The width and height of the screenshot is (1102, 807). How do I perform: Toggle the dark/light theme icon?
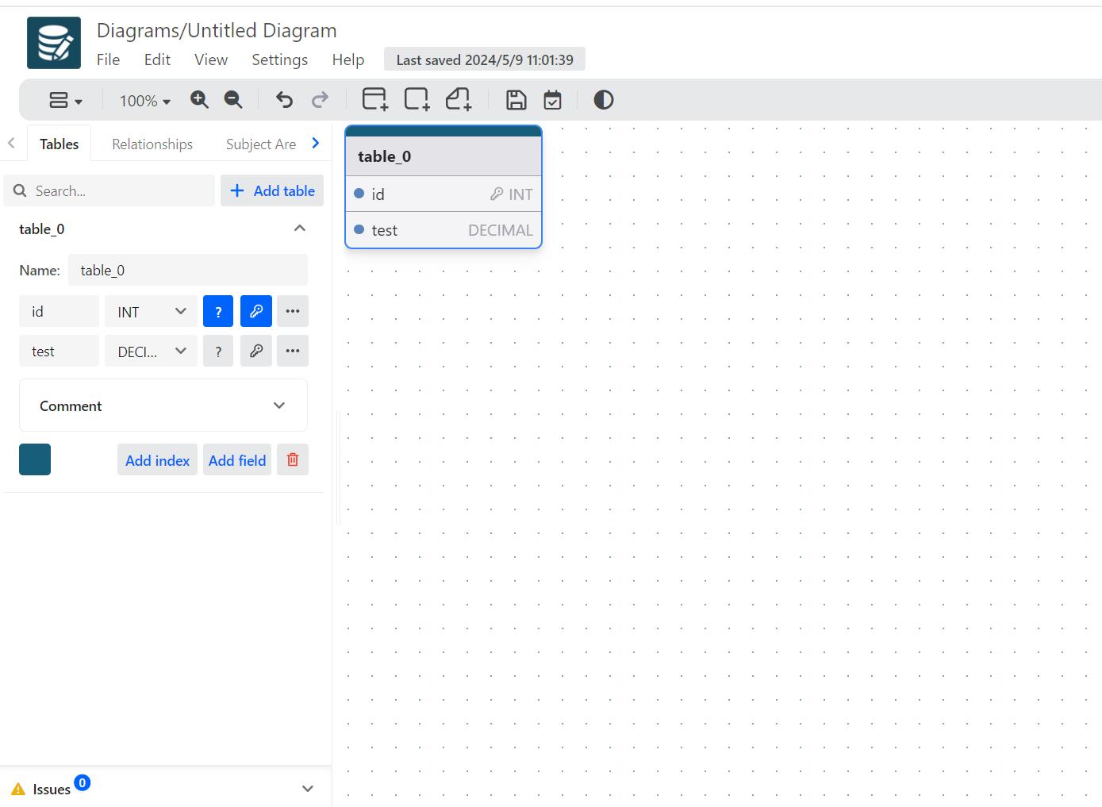coord(604,100)
